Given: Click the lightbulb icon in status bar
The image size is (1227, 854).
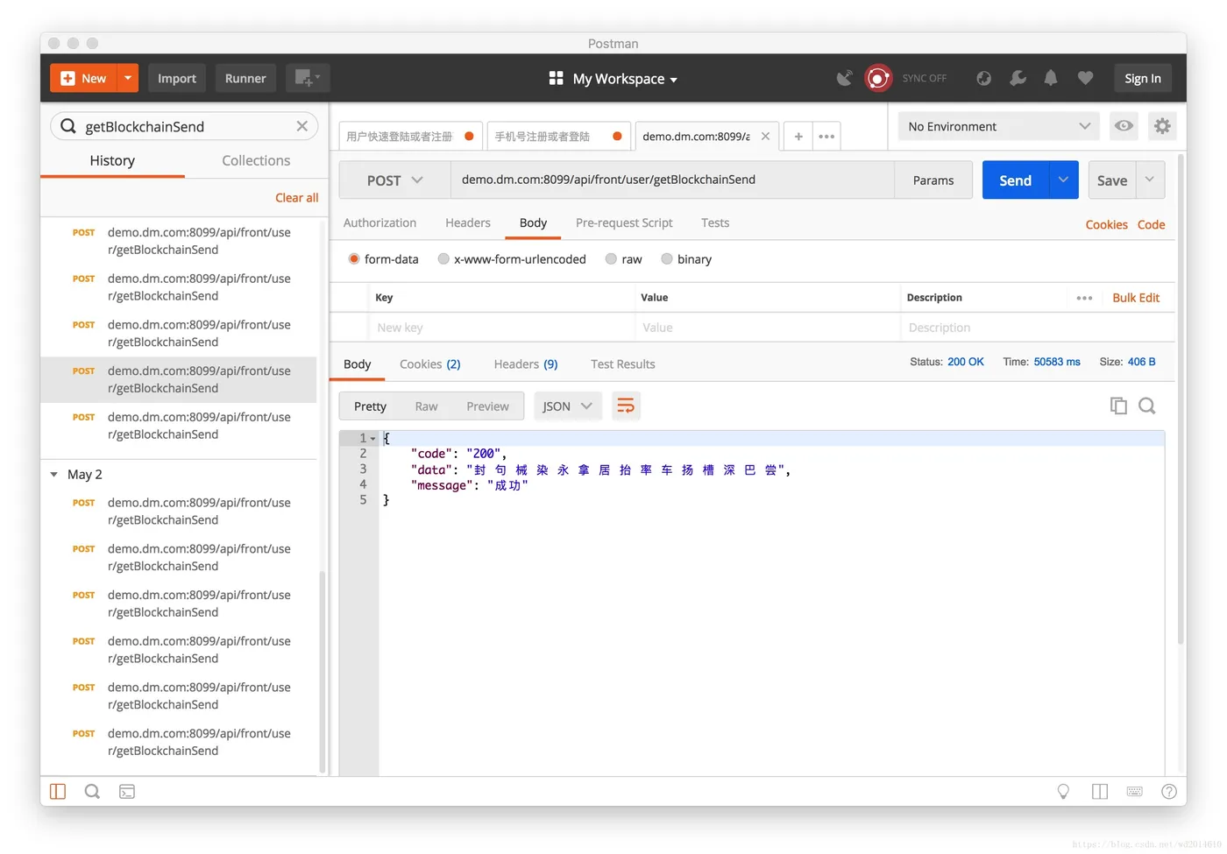Looking at the screenshot, I should click(x=1063, y=792).
